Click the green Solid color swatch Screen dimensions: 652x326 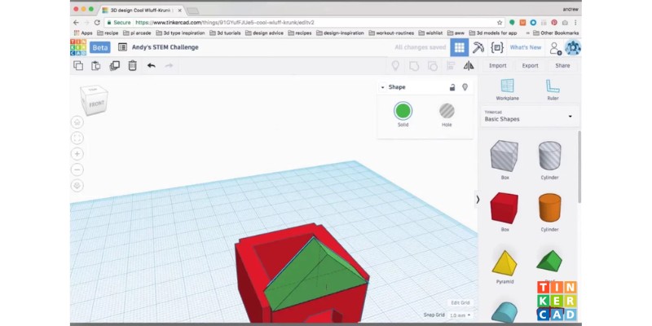(403, 111)
